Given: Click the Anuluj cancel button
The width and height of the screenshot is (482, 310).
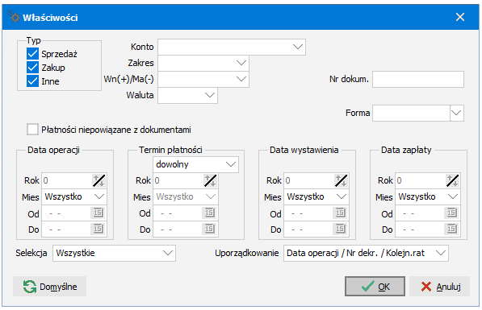Looking at the screenshot, I should [439, 287].
